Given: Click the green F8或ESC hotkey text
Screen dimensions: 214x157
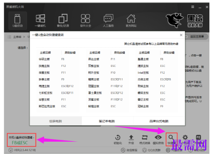Looking at the screenshot, I should tap(20, 143).
